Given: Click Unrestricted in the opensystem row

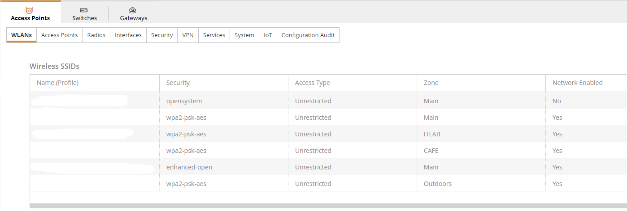Looking at the screenshot, I should pos(313,101).
